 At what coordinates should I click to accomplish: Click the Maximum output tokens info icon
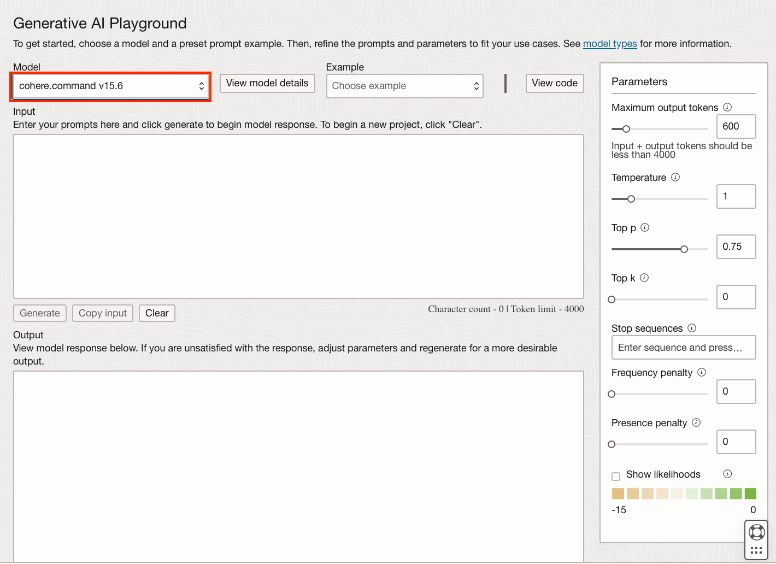(727, 107)
